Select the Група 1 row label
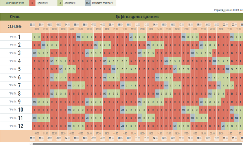The image size is (243, 145). click(16, 37)
